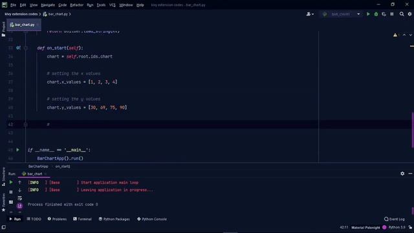
Task: Click the Material Palenight theme indicator
Action: pos(365,227)
